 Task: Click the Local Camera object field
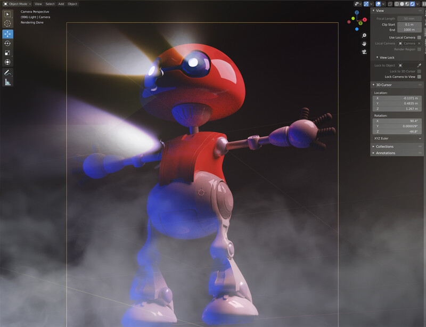409,44
